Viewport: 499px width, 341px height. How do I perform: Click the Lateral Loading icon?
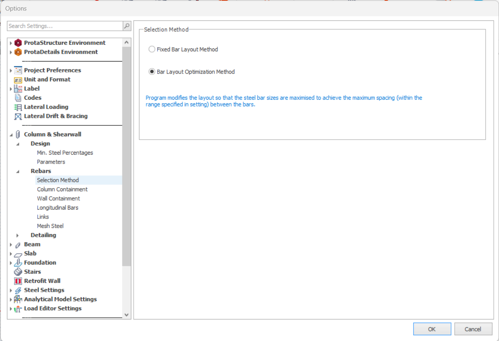[18, 107]
